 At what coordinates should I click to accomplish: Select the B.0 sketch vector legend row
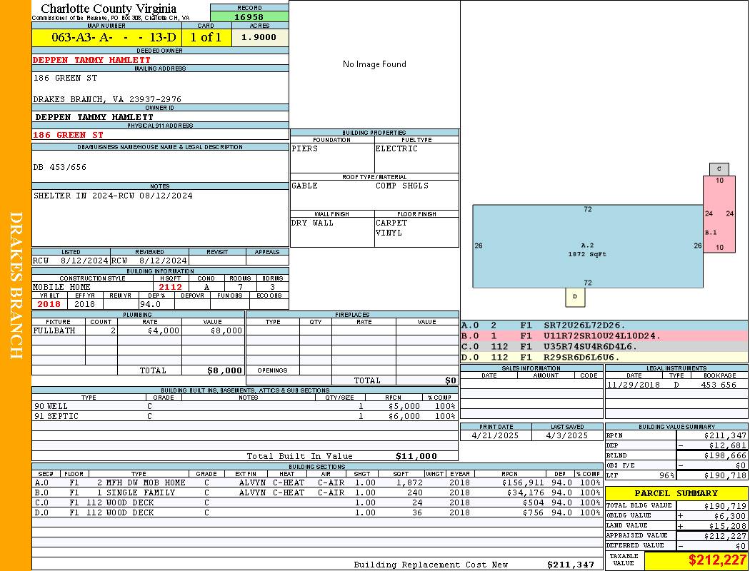pyautogui.click(x=602, y=335)
